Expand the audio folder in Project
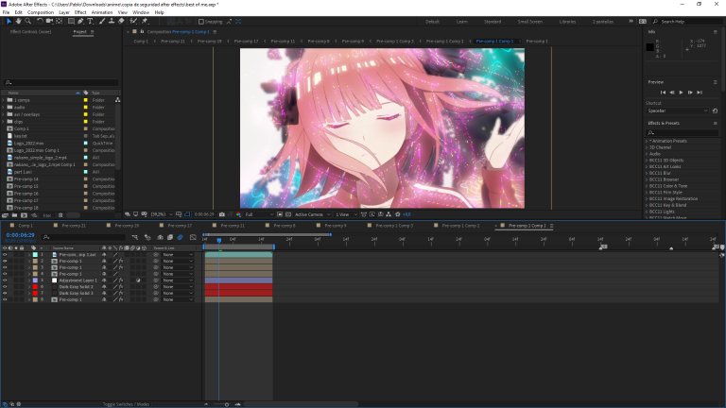 click(3, 108)
